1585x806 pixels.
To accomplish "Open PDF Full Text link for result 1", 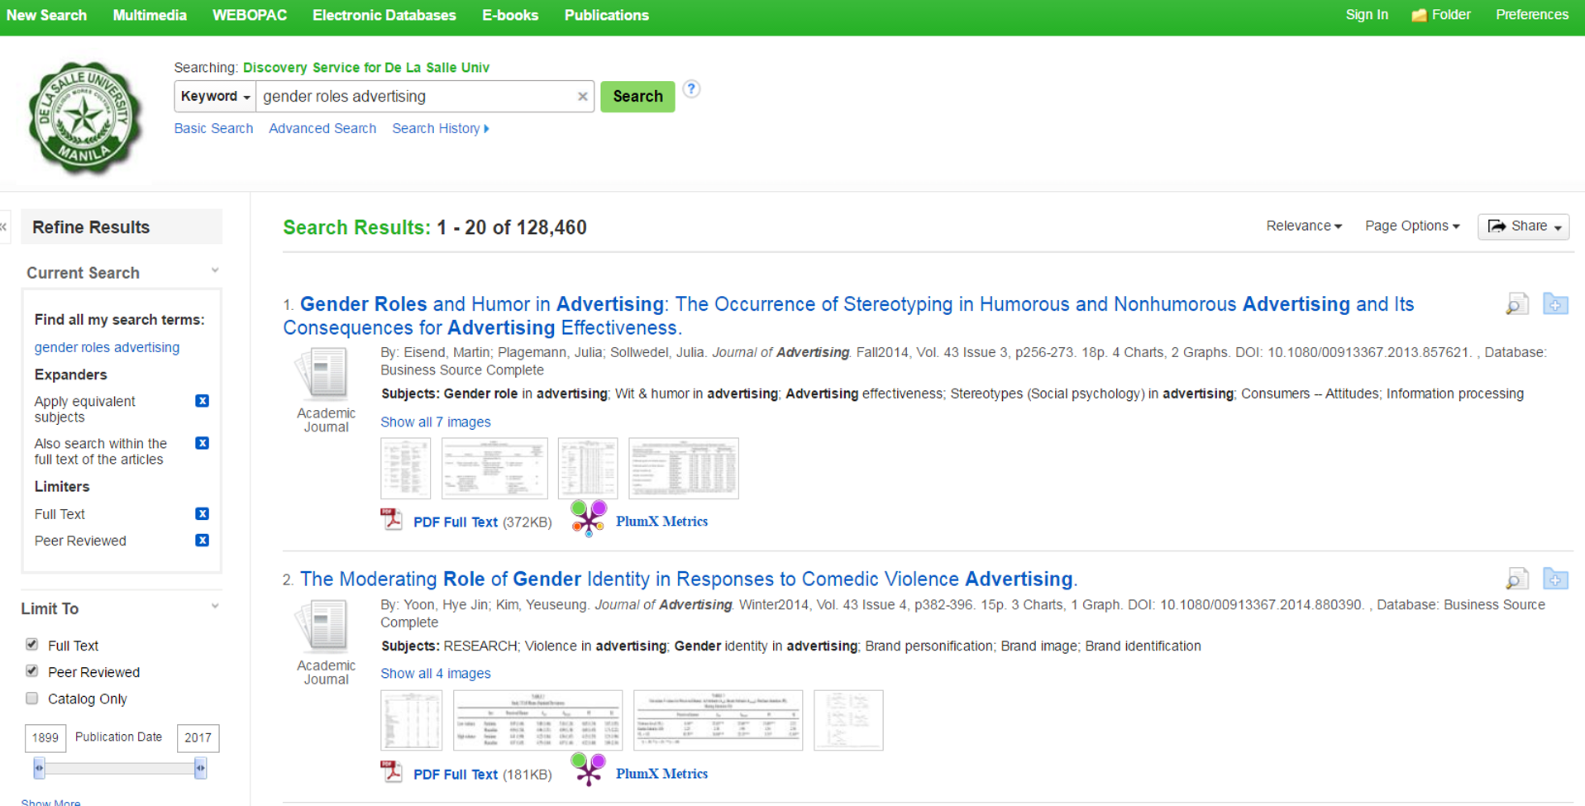I will 456,522.
